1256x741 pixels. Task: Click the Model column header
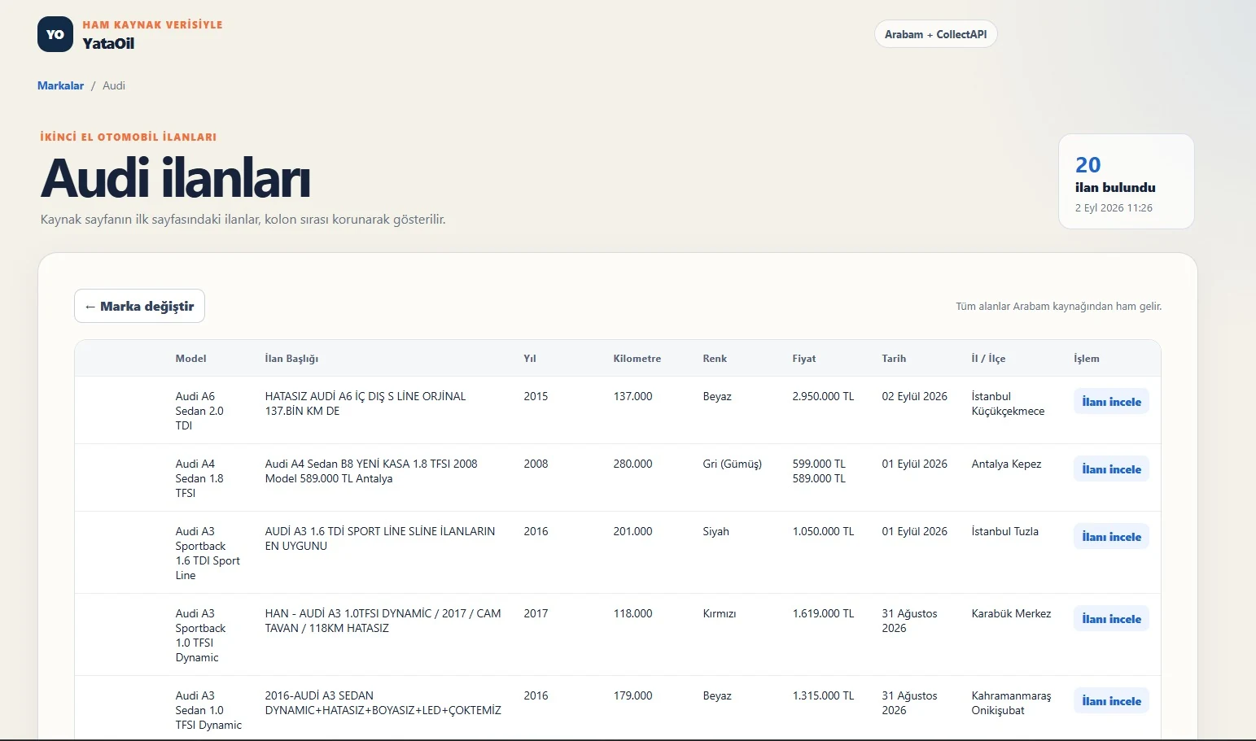pyautogui.click(x=190, y=359)
